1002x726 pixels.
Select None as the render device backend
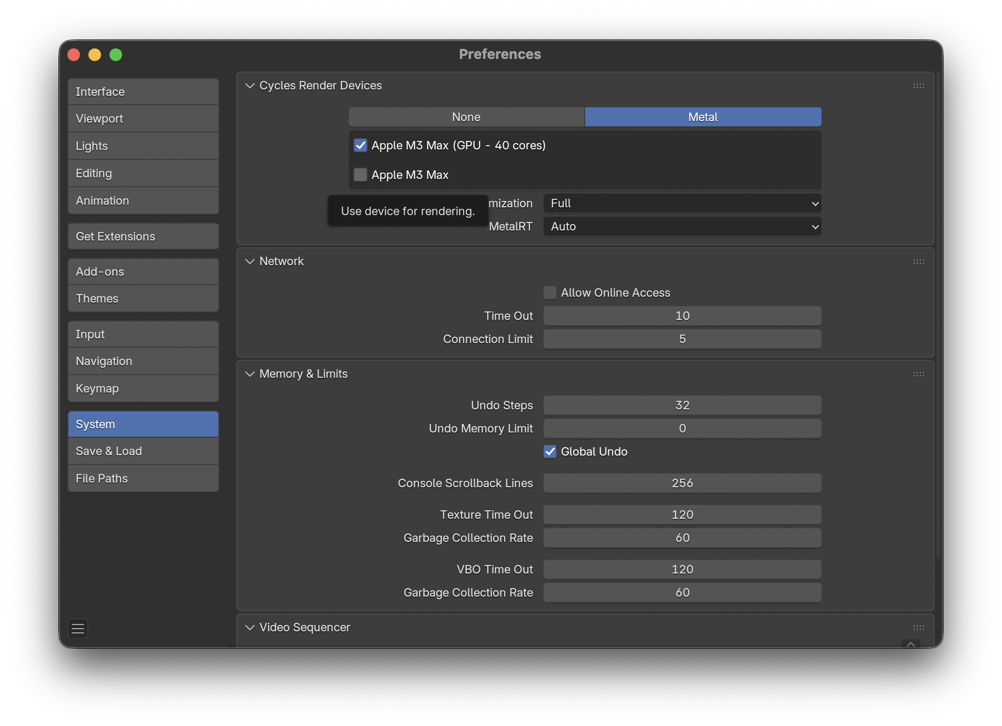[x=466, y=117]
